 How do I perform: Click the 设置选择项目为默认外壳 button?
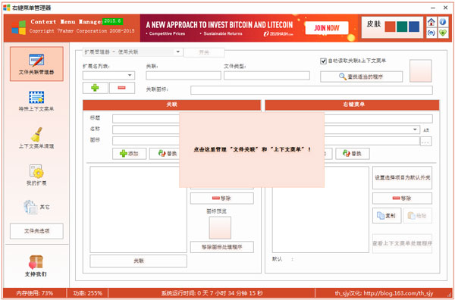[402, 177]
